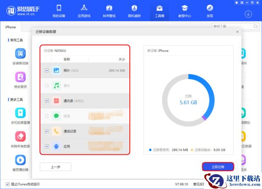Toggle the 照片 (Photos) checkbox
This screenshot has width=262, height=189.
[47, 70]
